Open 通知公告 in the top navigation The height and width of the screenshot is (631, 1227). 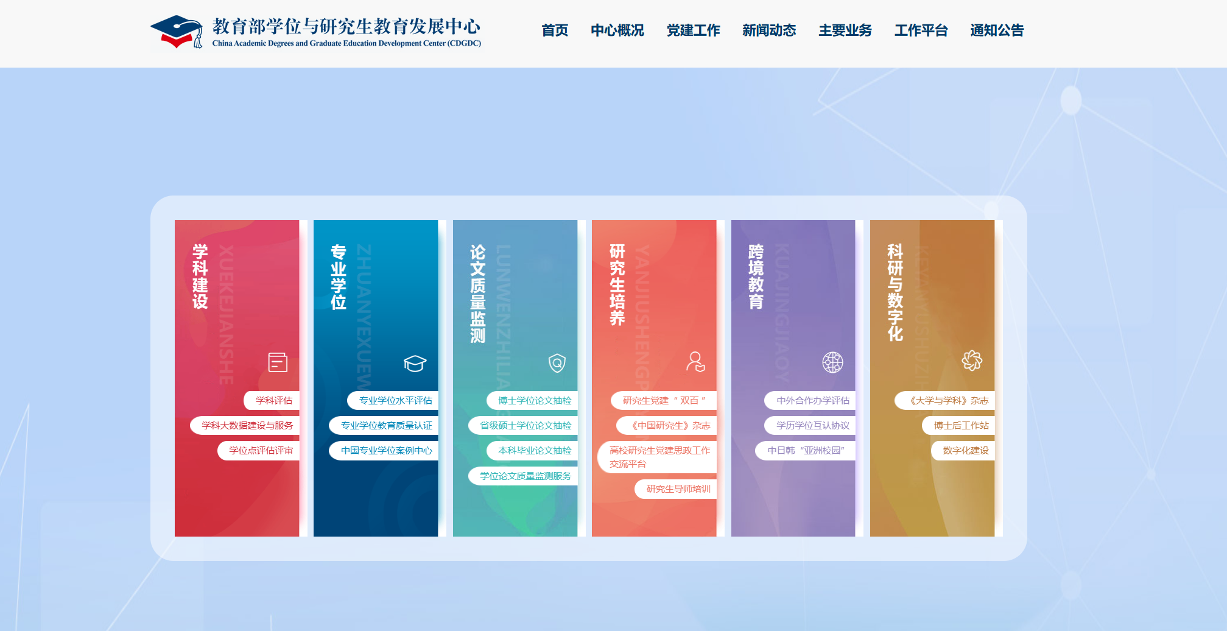click(997, 30)
